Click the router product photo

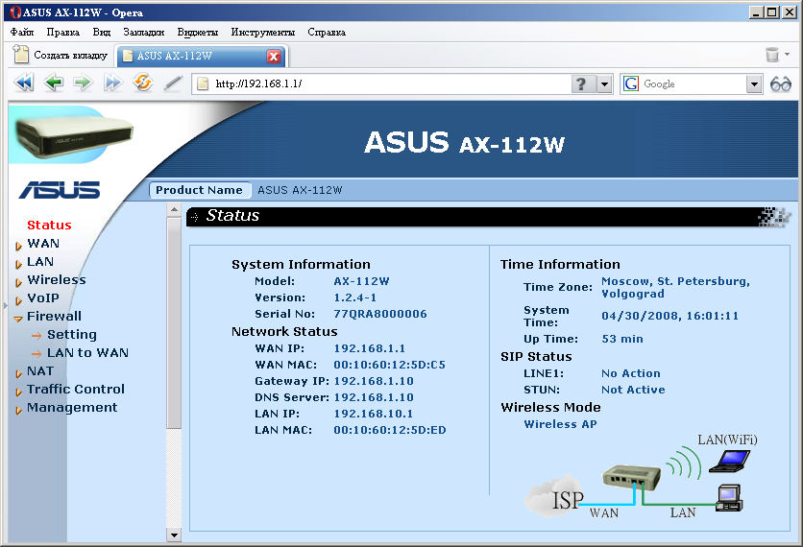74,135
